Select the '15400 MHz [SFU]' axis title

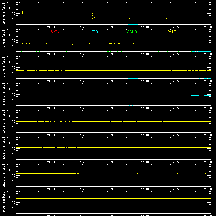click(4, 202)
